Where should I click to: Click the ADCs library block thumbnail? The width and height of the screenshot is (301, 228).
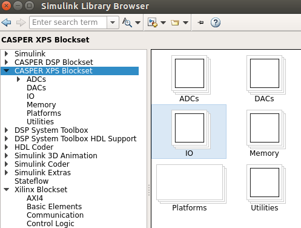tap(191, 75)
